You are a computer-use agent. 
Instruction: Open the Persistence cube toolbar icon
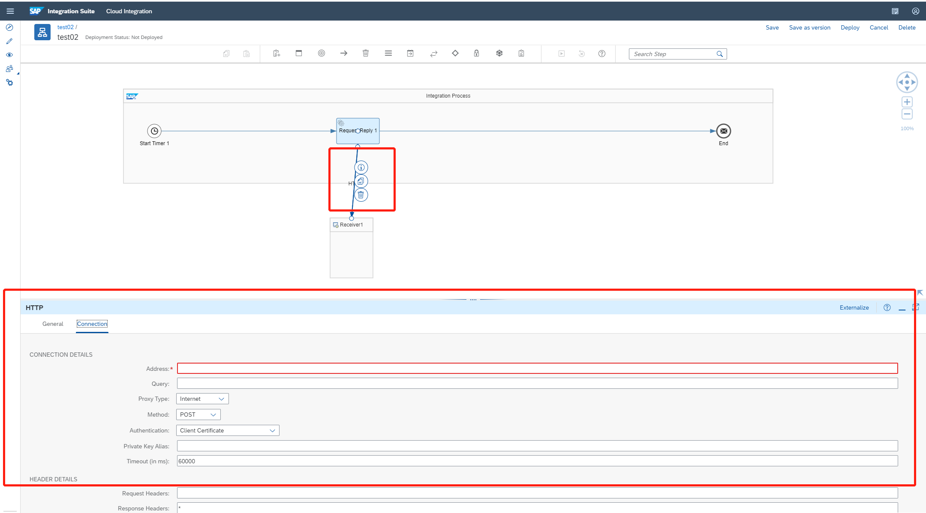[499, 53]
